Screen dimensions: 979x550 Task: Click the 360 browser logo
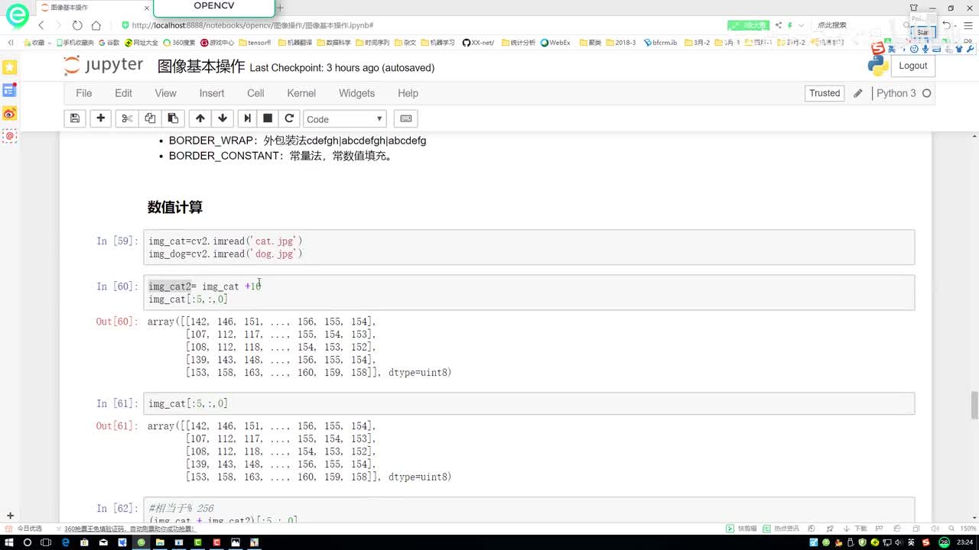pos(17,15)
